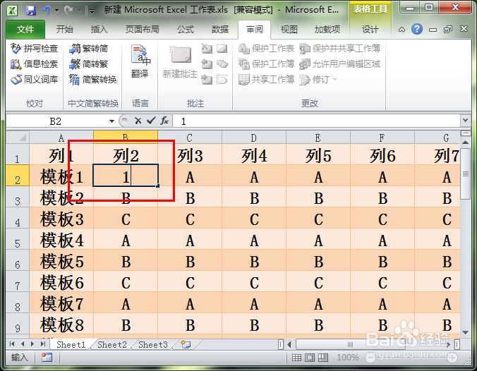Click 保护工作簿 protect workbook
Image resolution: width=477 pixels, height=371 pixels.
[x=267, y=64]
